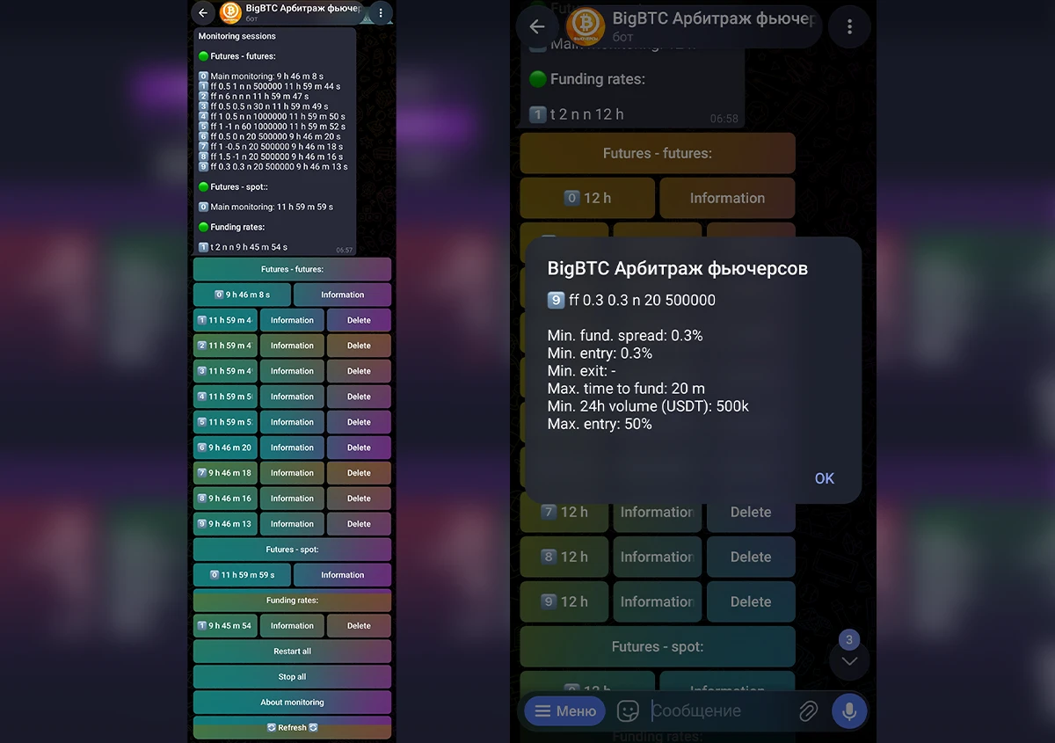Image resolution: width=1055 pixels, height=743 pixels.
Task: Delete row 8 in right phone
Action: (x=751, y=557)
